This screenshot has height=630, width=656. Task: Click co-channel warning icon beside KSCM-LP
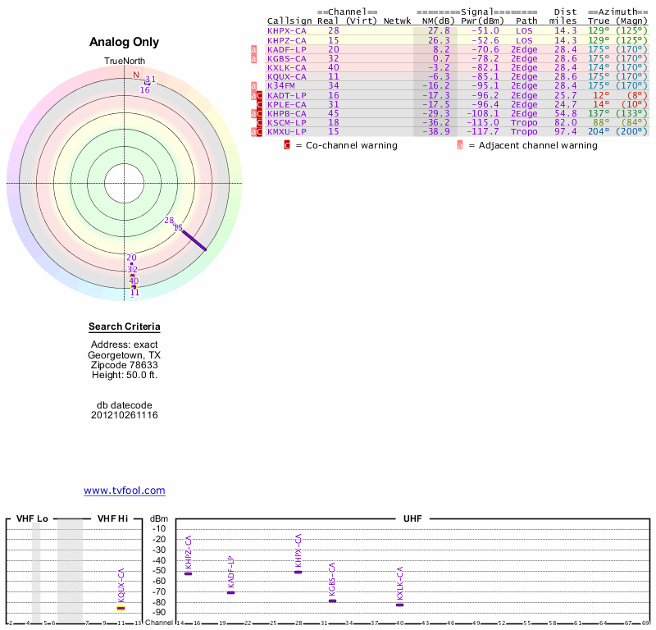click(x=260, y=122)
